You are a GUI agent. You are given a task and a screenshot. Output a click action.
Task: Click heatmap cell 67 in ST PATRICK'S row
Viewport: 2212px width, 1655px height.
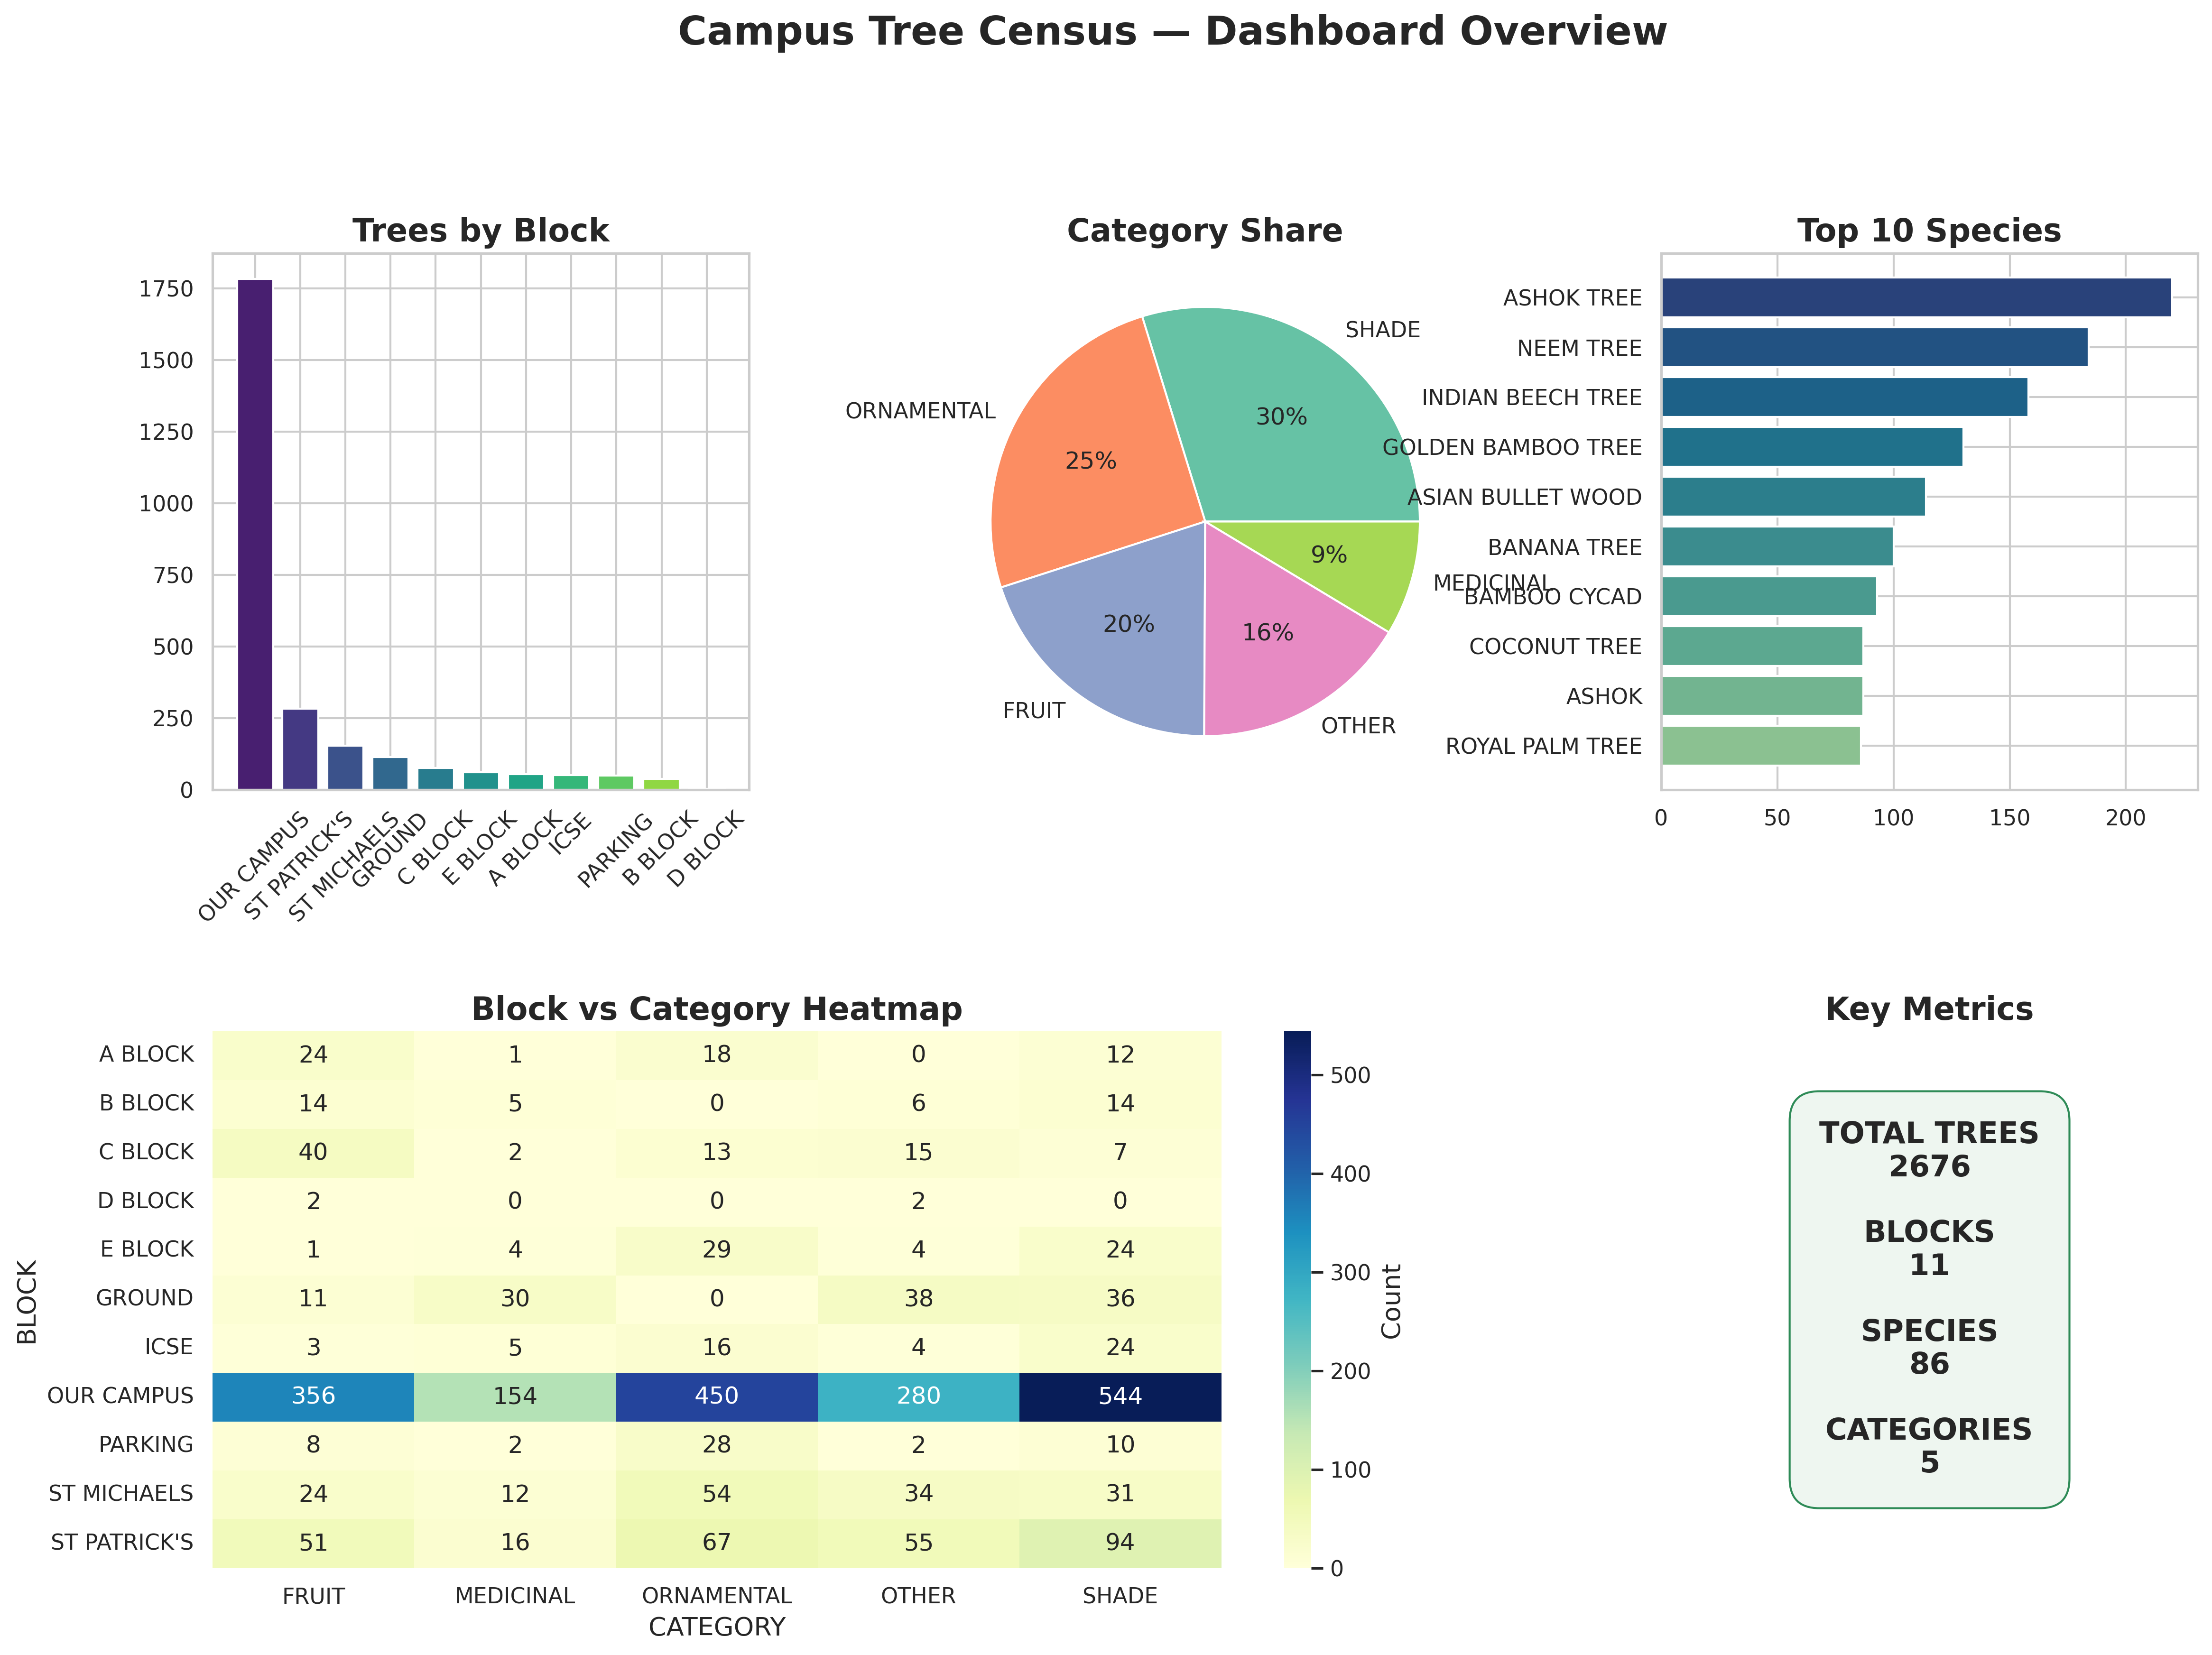pos(717,1543)
